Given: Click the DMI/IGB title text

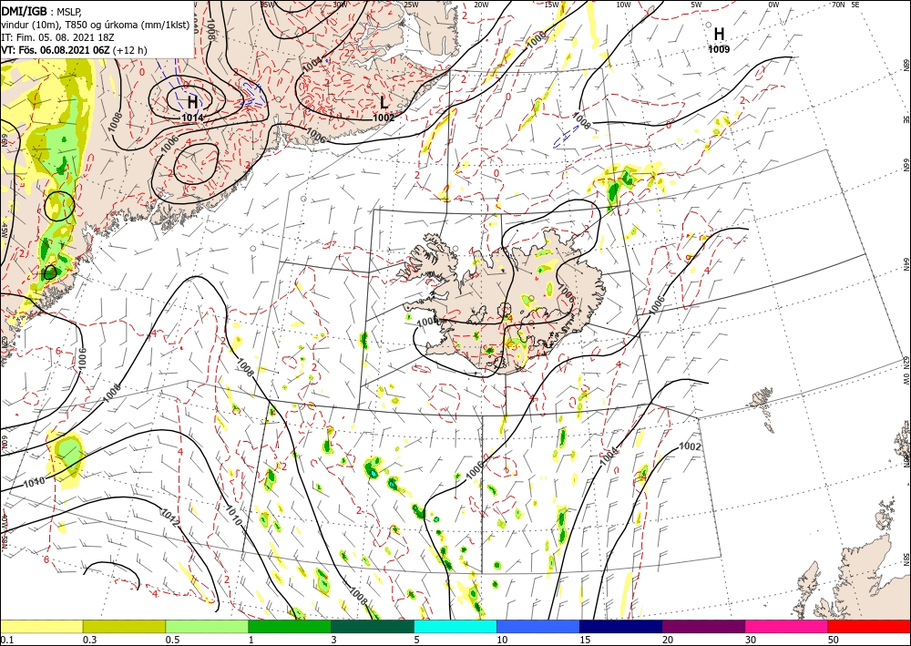Looking at the screenshot, I should pyautogui.click(x=24, y=10).
